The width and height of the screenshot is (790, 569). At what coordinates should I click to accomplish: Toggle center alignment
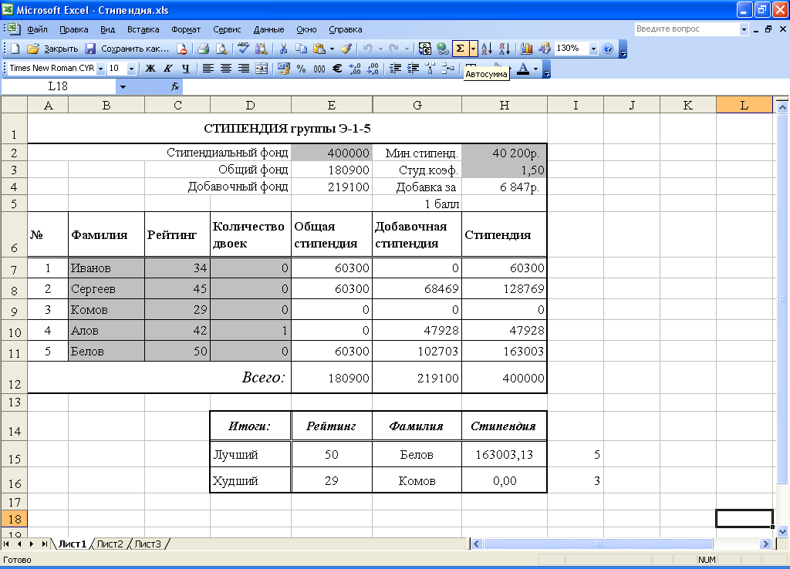pyautogui.click(x=226, y=69)
